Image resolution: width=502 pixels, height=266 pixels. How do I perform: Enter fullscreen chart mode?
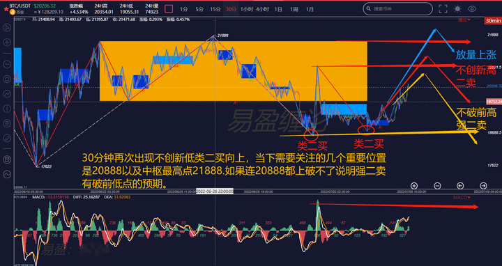click(x=443, y=9)
